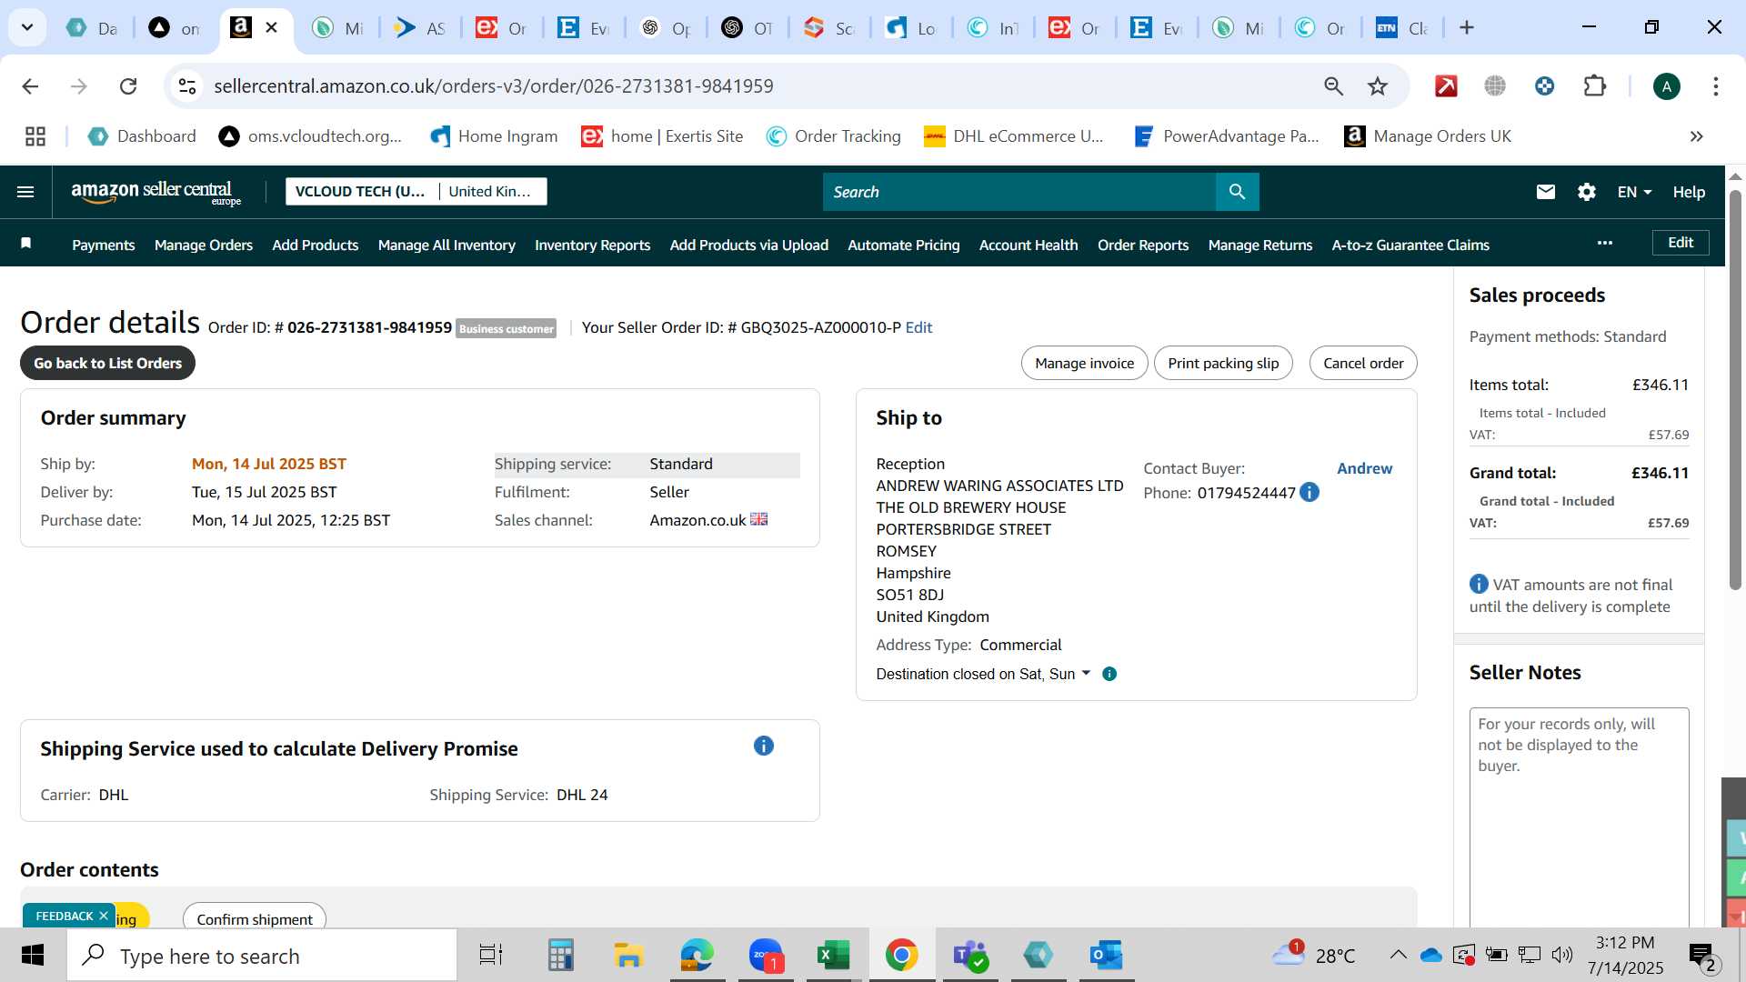This screenshot has width=1746, height=982.
Task: Open Manage All Inventory menu item
Action: tap(447, 245)
